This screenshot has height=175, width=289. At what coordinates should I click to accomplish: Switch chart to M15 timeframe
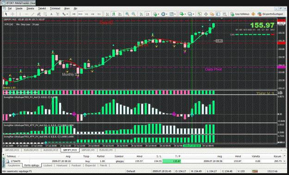80,14
